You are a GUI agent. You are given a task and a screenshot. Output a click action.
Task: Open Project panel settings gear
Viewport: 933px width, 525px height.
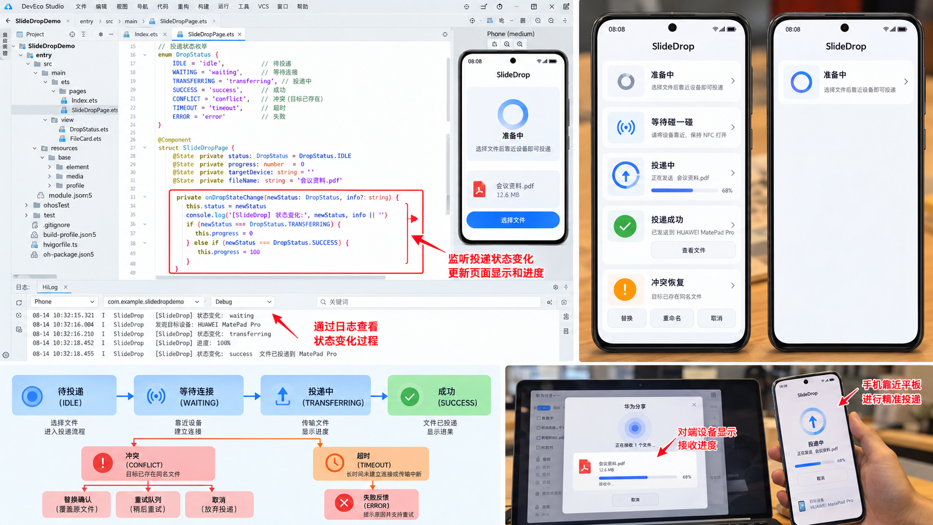(x=100, y=35)
